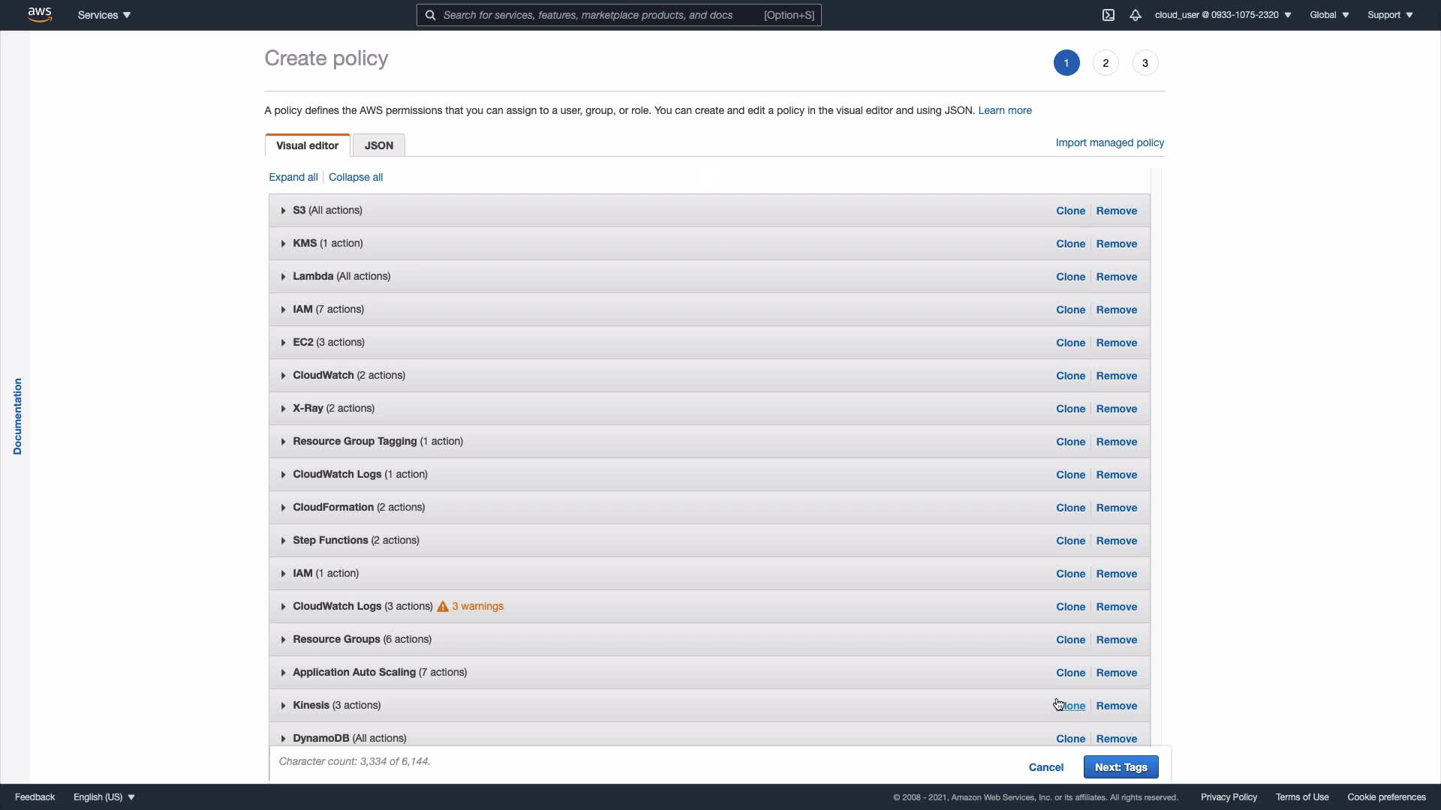
Task: Open the English (US) language selector
Action: tap(104, 797)
